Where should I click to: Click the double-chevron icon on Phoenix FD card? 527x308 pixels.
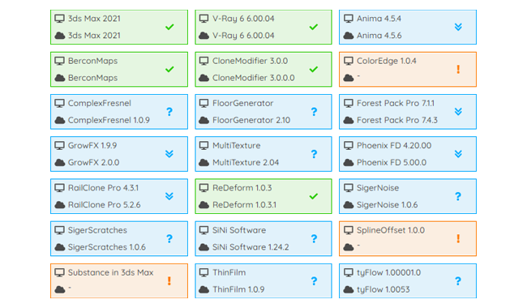click(x=458, y=154)
